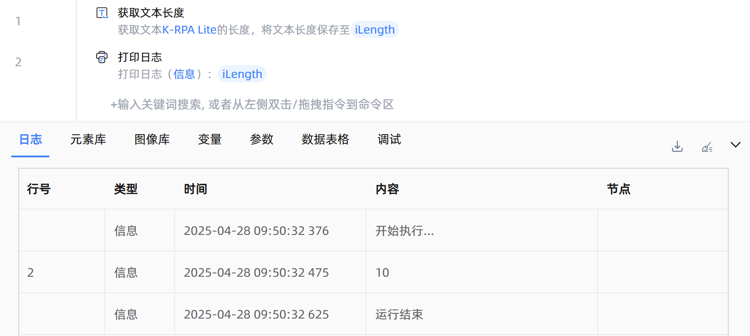Select line number 1 in the gutter
The height and width of the screenshot is (336, 750).
[x=18, y=21]
